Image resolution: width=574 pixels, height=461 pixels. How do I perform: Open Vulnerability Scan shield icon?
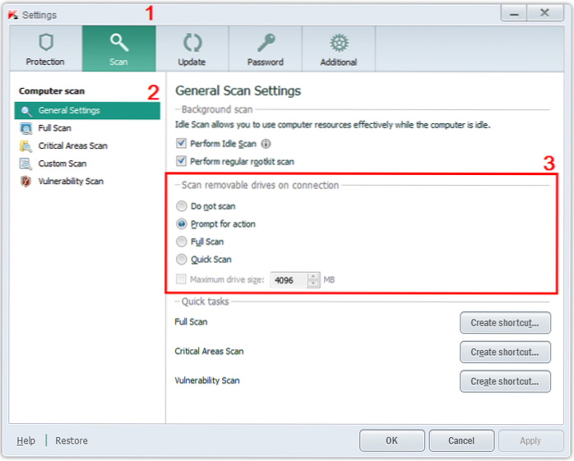point(25,182)
